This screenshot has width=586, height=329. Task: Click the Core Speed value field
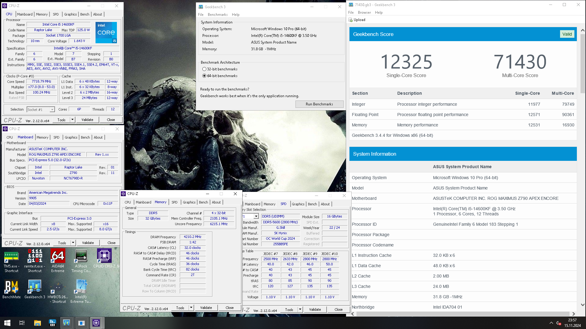[x=42, y=82]
